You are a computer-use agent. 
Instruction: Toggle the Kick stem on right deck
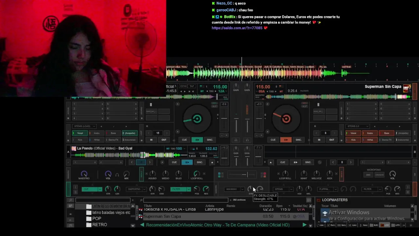[x=353, y=140]
